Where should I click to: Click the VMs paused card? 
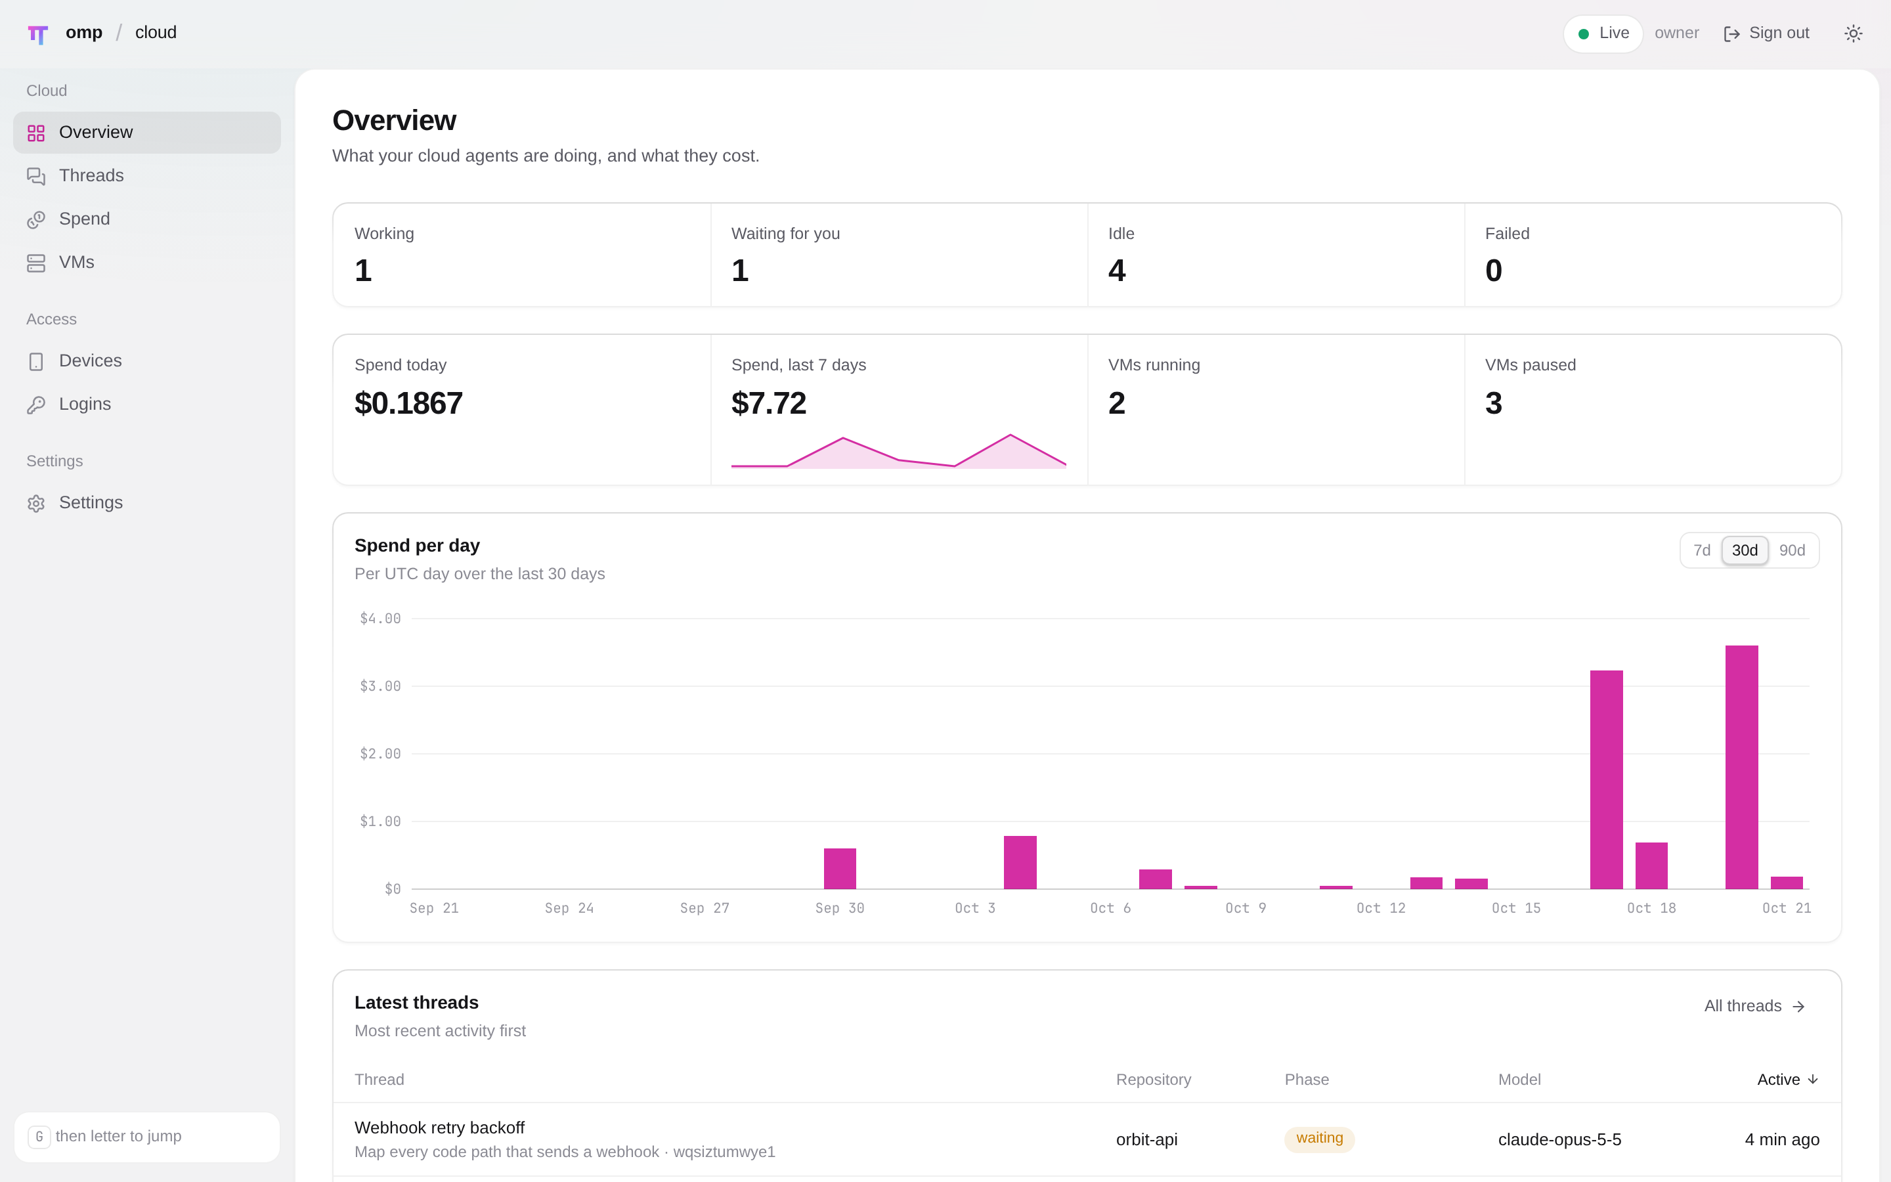1653,410
